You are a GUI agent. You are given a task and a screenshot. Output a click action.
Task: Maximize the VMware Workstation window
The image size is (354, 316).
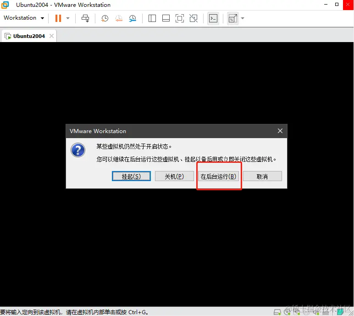pos(337,5)
